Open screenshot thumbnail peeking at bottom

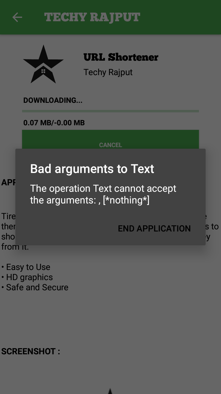tap(110, 391)
